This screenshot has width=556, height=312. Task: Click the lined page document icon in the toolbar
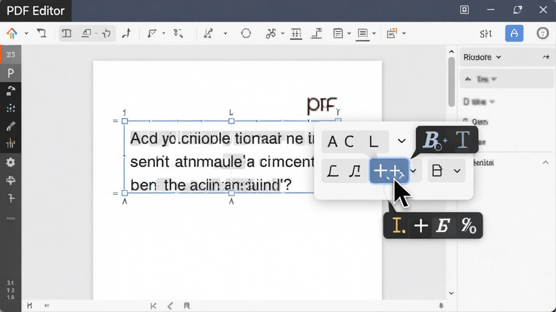pyautogui.click(x=338, y=34)
